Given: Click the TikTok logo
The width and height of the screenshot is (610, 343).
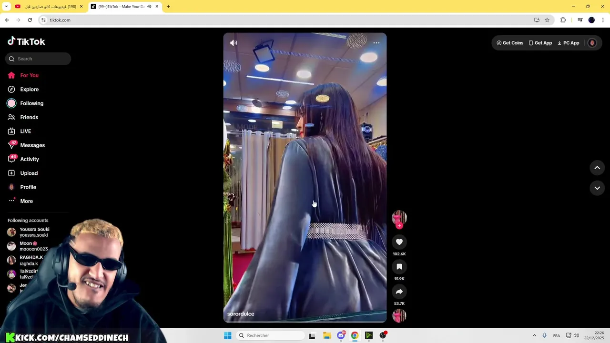Looking at the screenshot, I should [x=26, y=41].
